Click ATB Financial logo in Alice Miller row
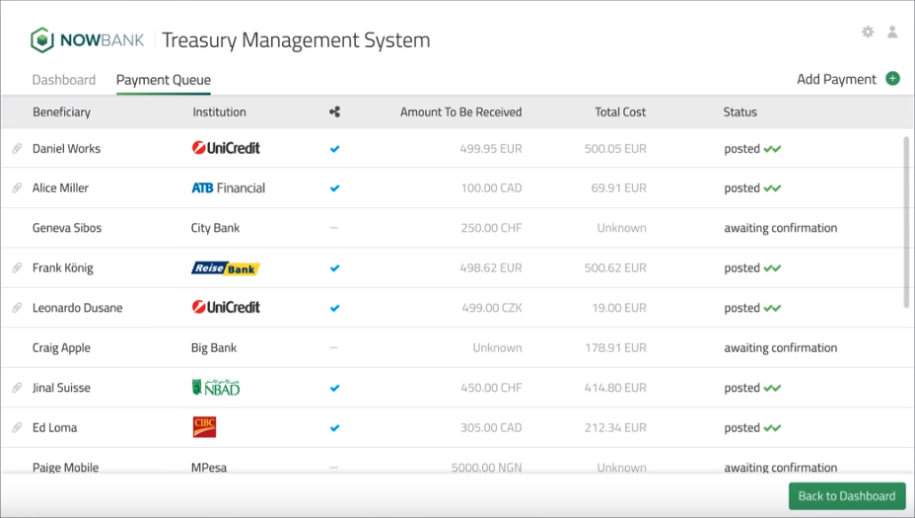 coord(228,188)
